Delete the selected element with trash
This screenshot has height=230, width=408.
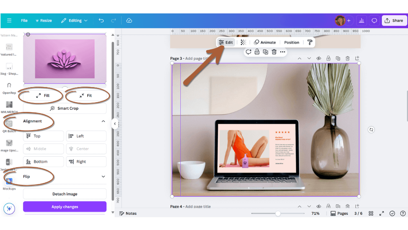274,52
